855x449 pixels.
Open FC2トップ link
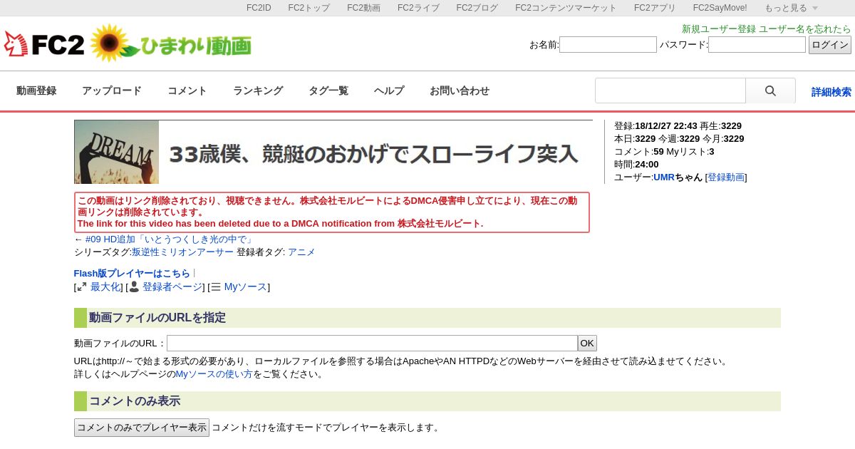[309, 8]
